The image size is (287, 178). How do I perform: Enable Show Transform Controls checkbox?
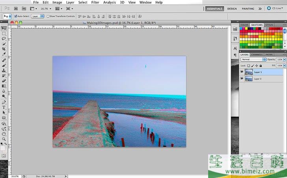(x=47, y=16)
